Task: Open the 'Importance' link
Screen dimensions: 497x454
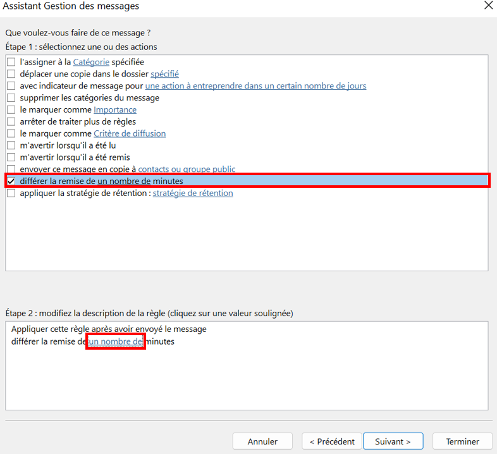Action: 115,110
